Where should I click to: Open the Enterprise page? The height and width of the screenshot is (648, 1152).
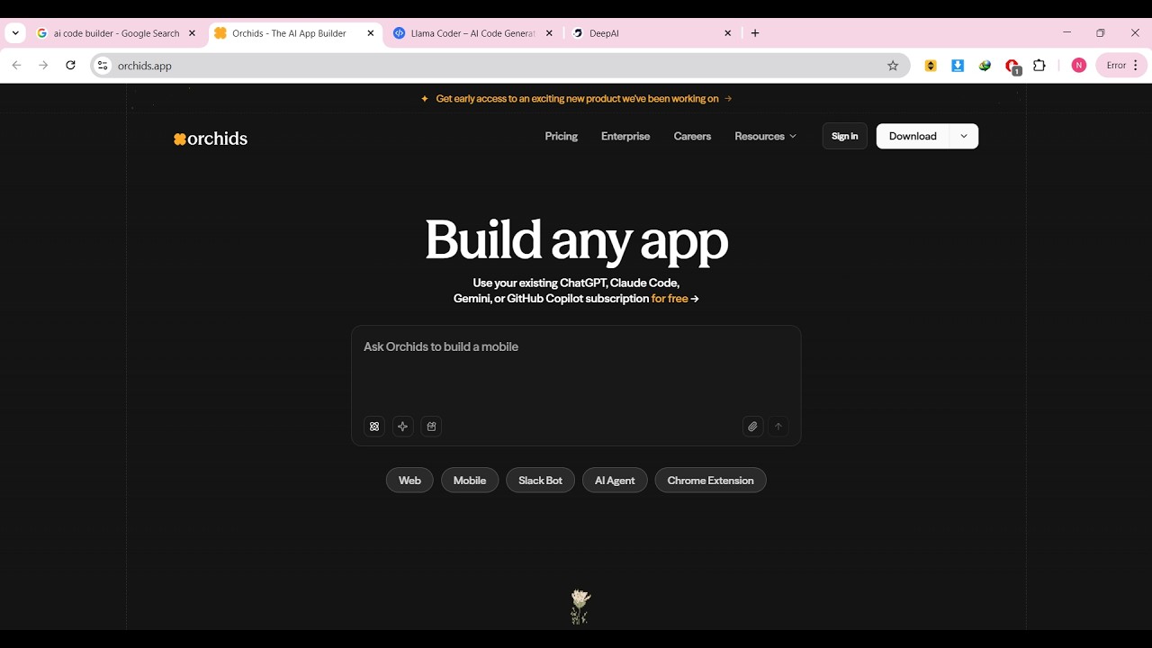(x=625, y=137)
